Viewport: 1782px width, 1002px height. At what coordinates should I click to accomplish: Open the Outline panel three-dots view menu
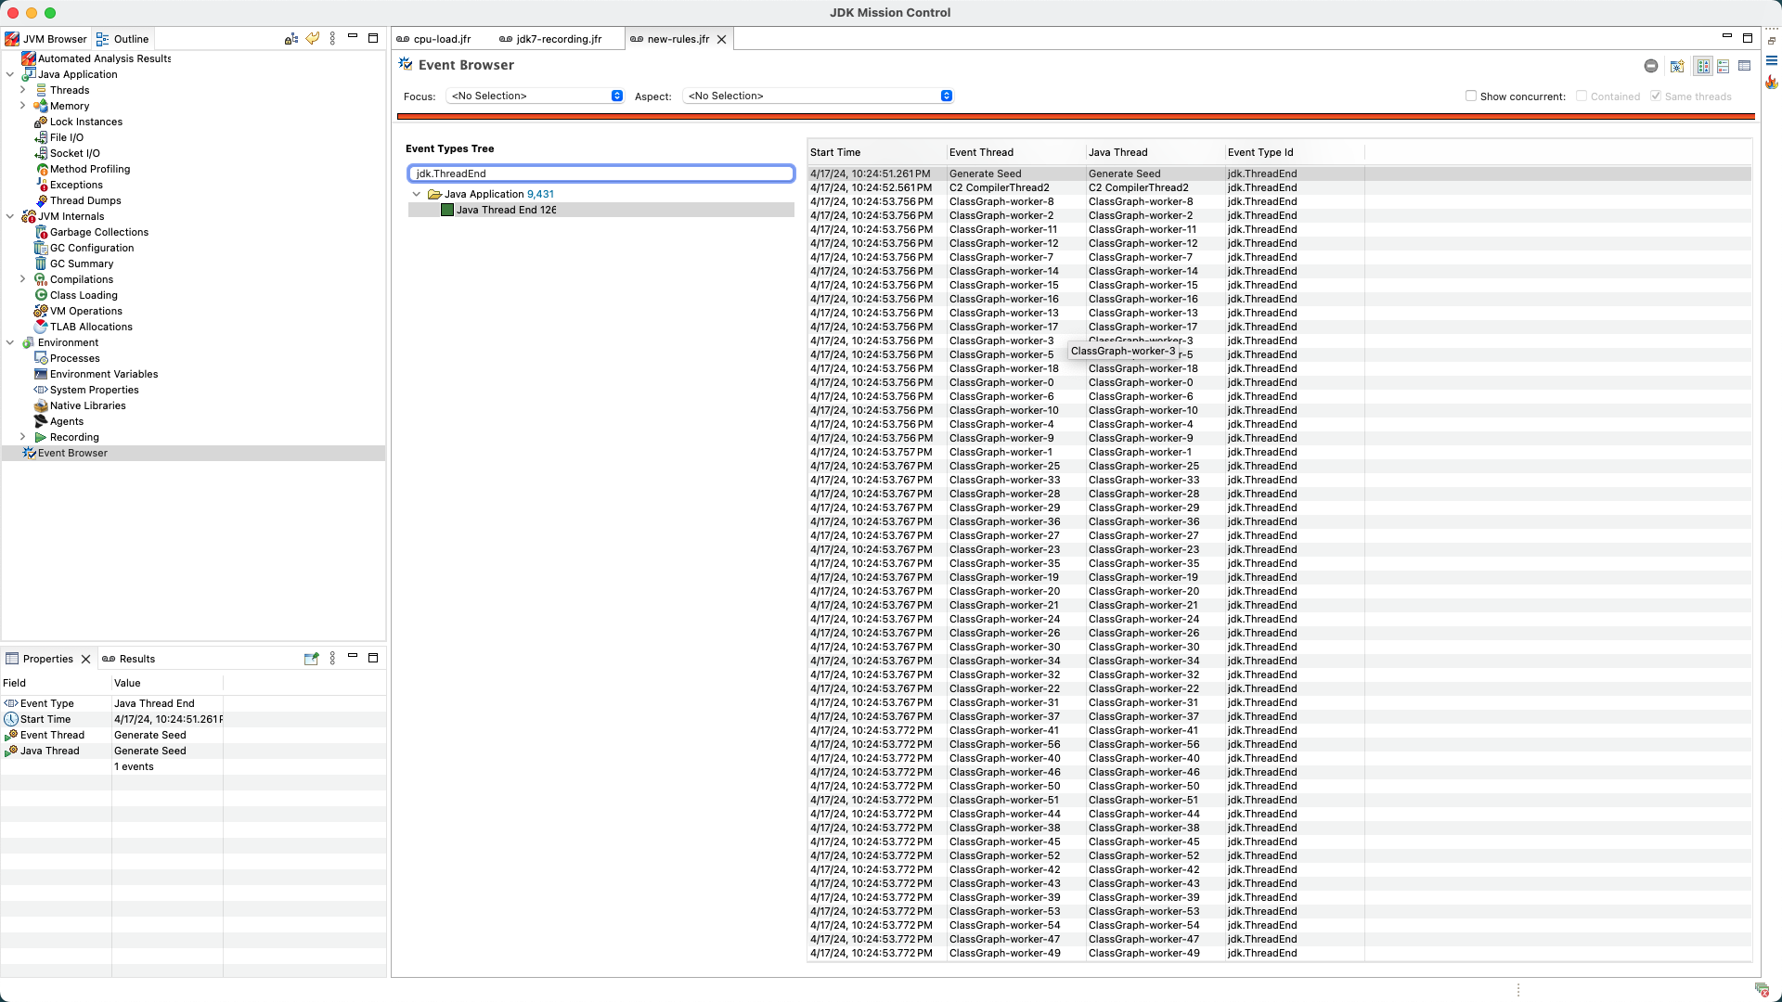[x=333, y=39]
